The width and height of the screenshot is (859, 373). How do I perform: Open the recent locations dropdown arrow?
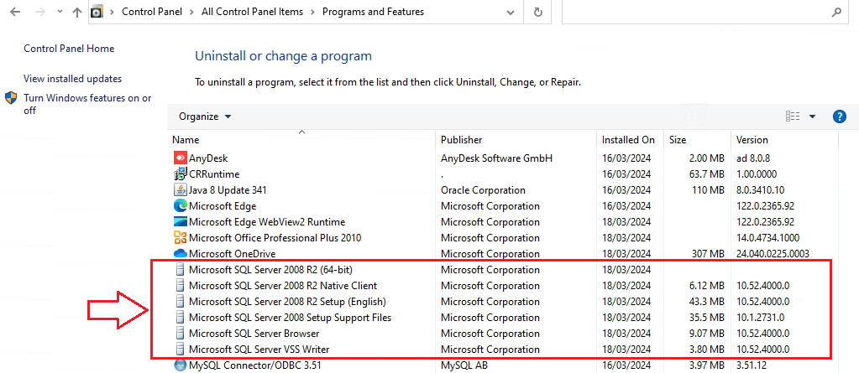point(60,12)
